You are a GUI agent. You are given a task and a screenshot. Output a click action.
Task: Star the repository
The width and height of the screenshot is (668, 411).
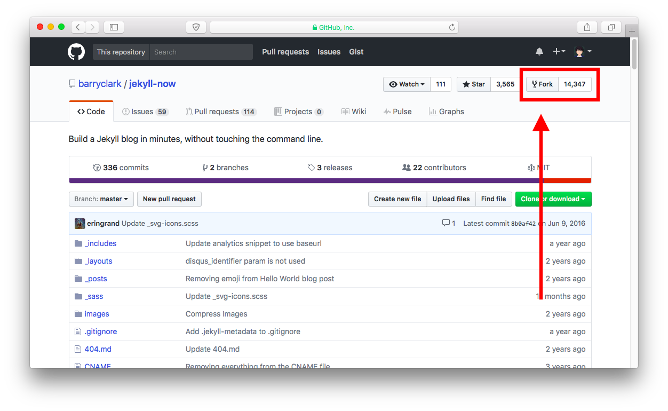tap(474, 84)
